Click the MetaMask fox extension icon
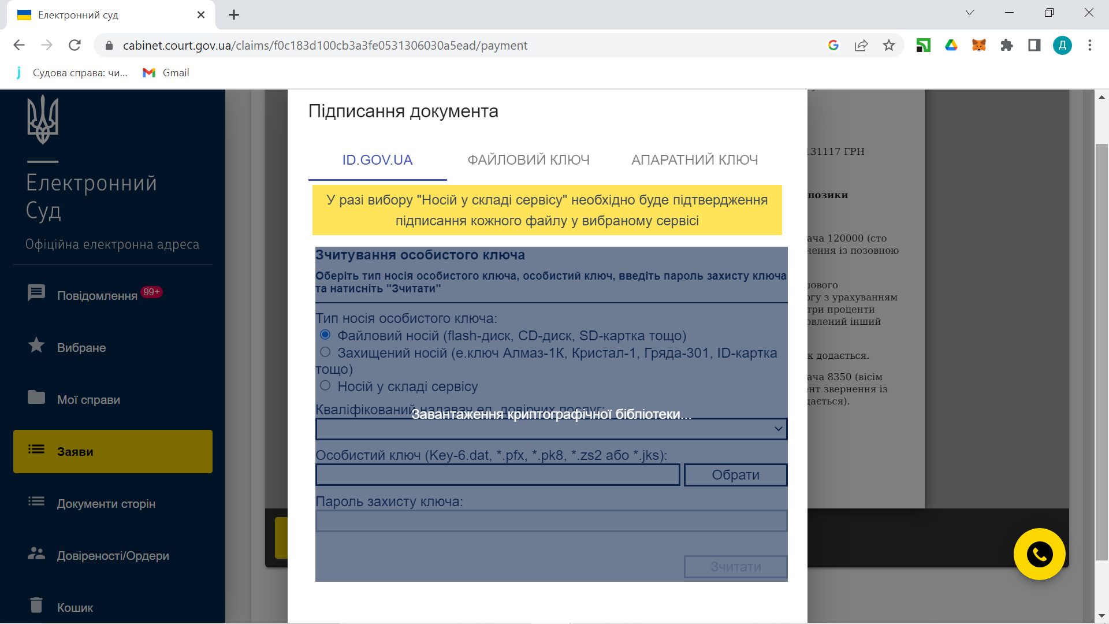 [978, 45]
